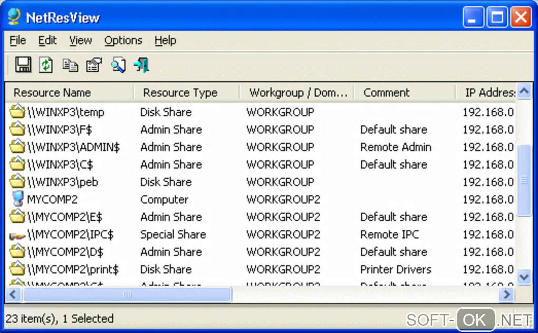Select the \\WINXP3\peb resource name
538x333 pixels.
pyautogui.click(x=62, y=182)
